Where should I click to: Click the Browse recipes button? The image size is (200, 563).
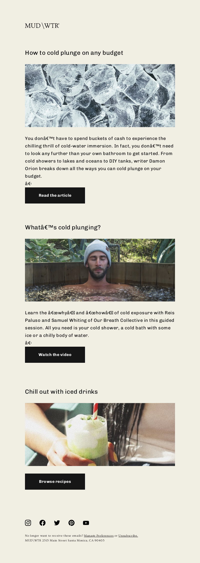(x=55, y=482)
